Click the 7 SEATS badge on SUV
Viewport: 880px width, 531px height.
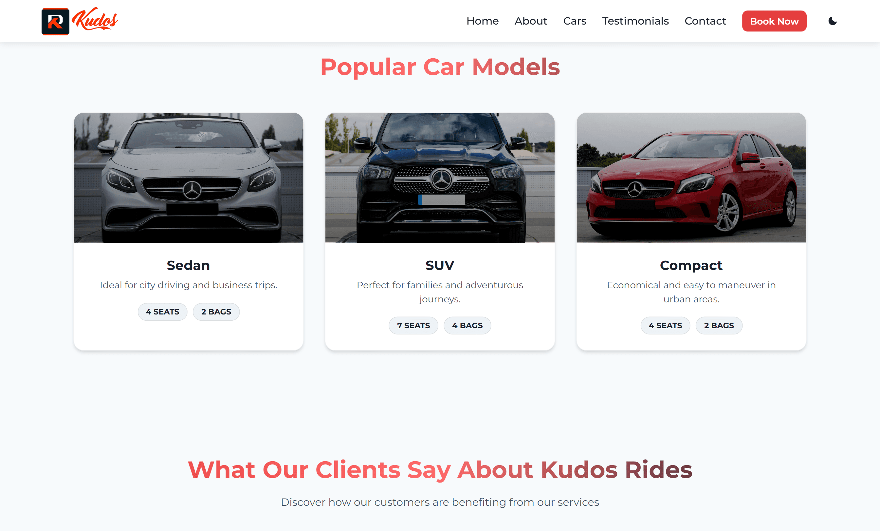(413, 326)
